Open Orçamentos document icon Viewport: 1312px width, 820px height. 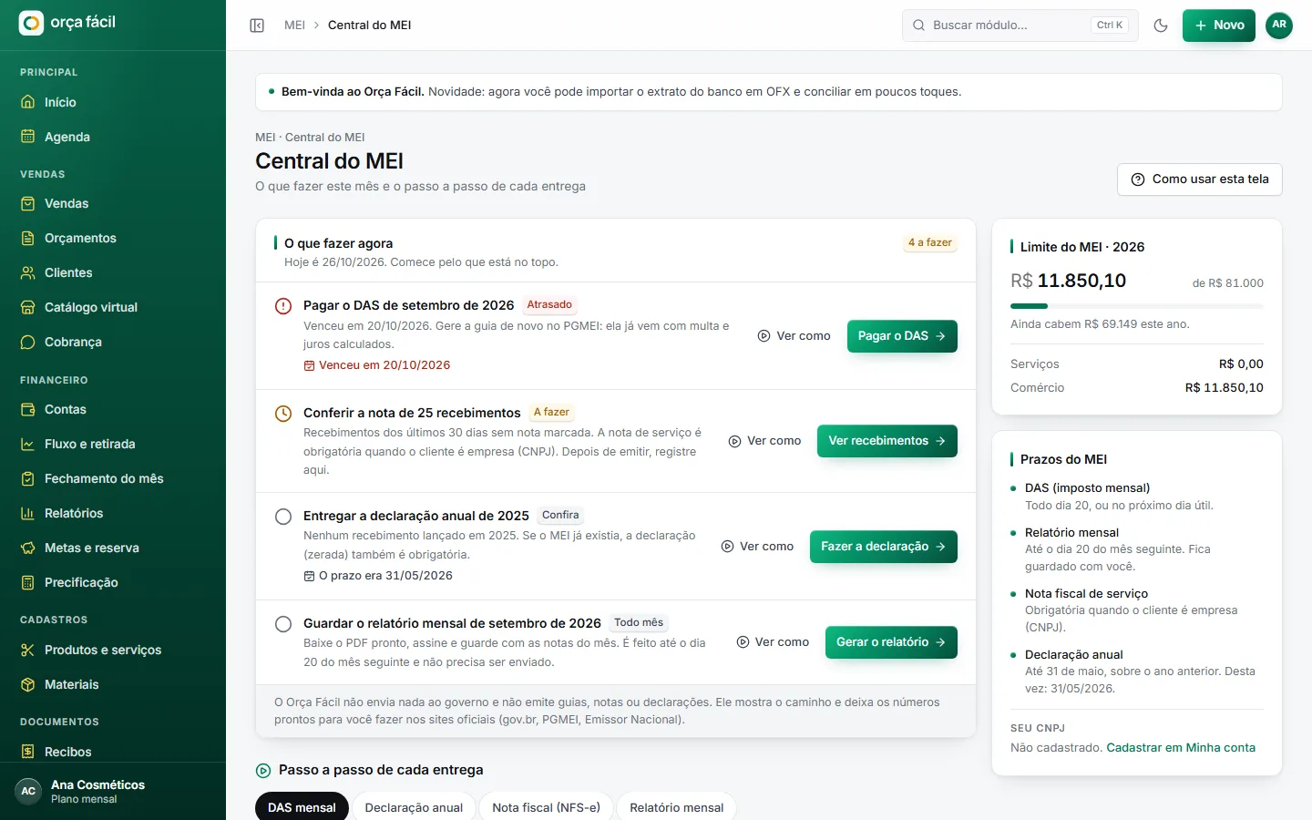point(28,238)
